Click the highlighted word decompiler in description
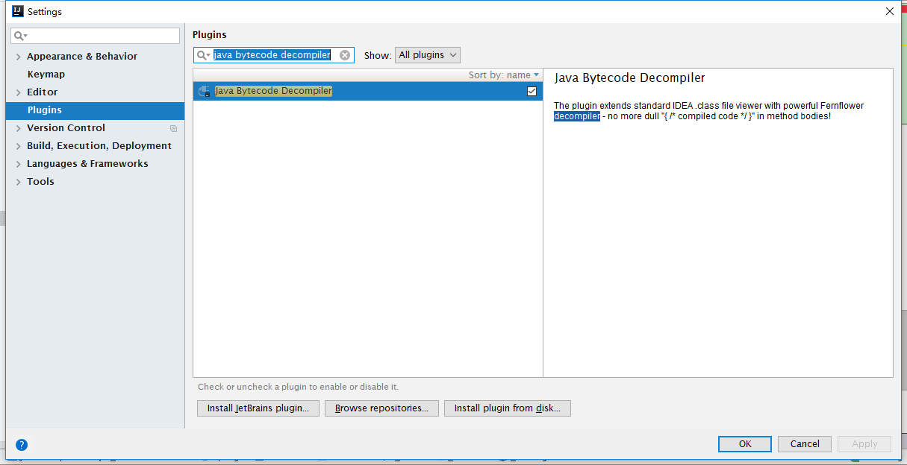This screenshot has width=907, height=465. click(x=576, y=116)
